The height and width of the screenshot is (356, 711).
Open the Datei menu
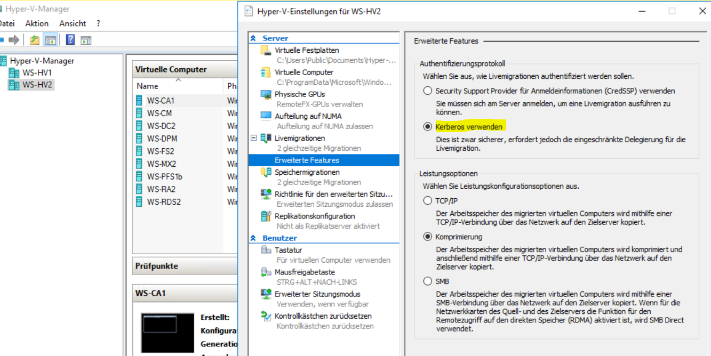coord(7,23)
